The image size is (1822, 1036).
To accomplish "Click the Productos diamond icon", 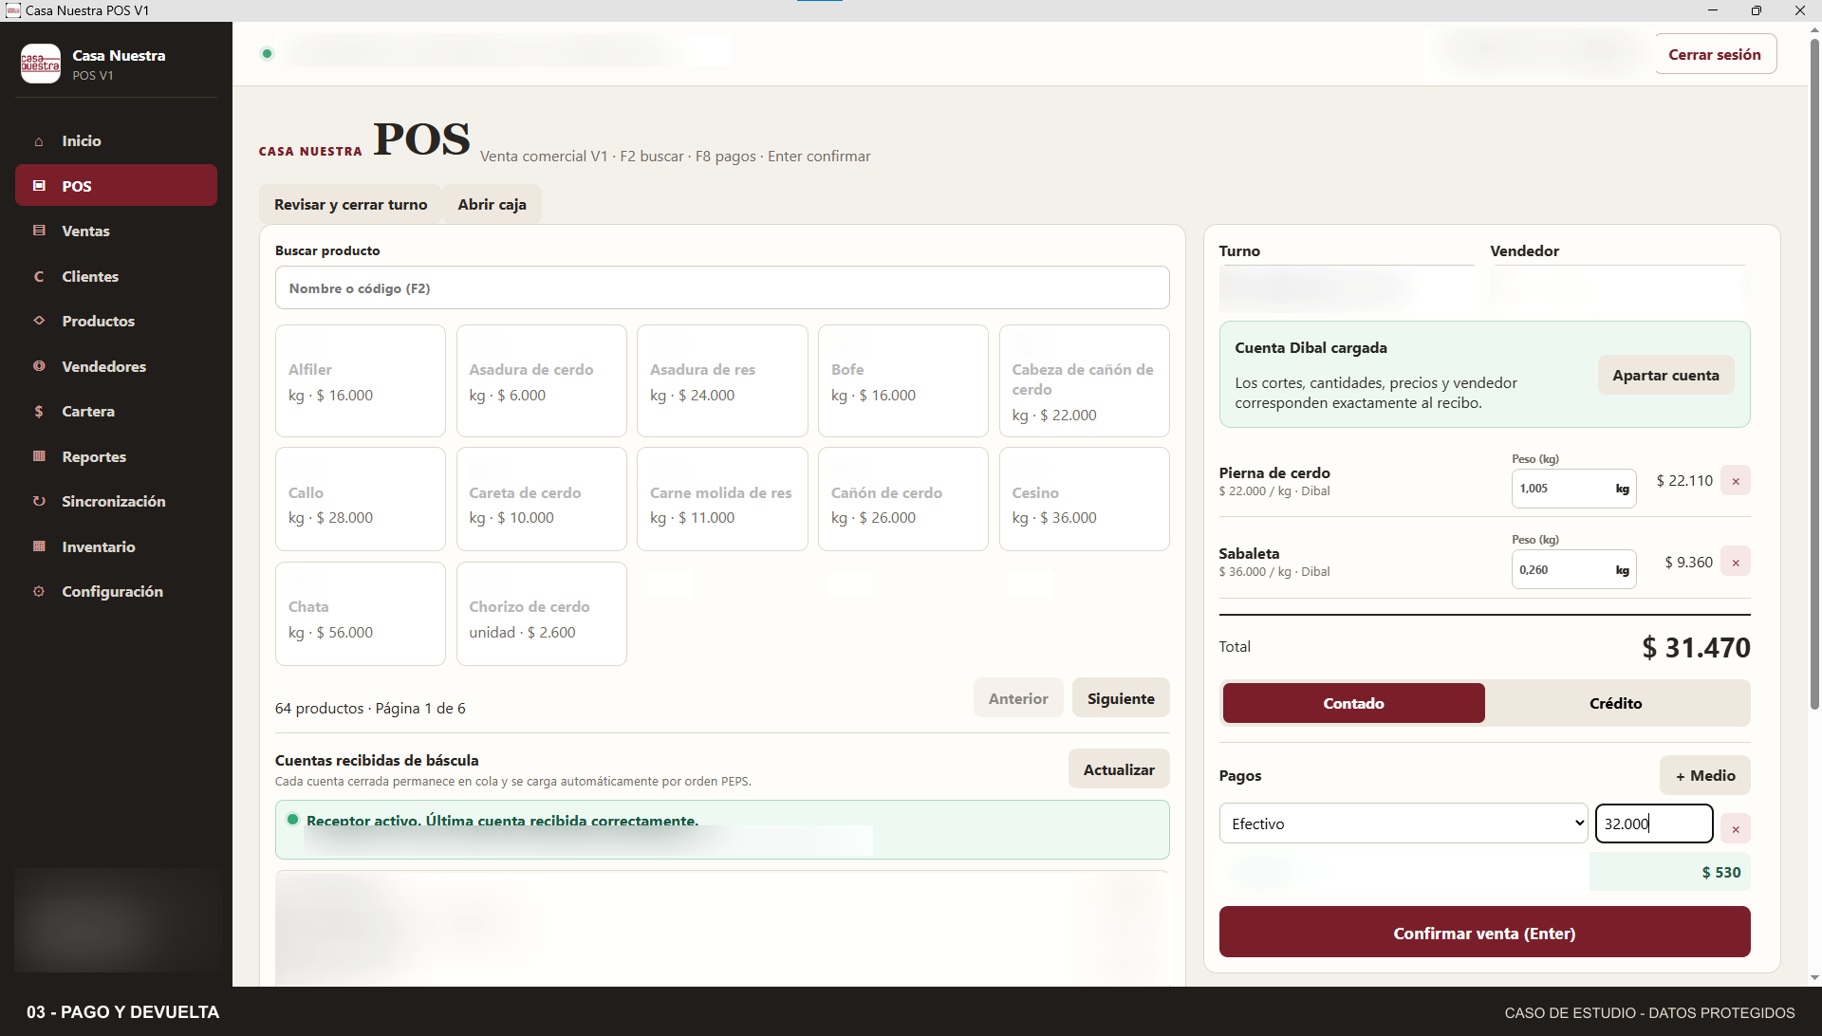I will coord(39,321).
